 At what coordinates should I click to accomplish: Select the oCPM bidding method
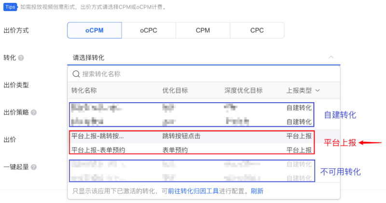pos(94,30)
